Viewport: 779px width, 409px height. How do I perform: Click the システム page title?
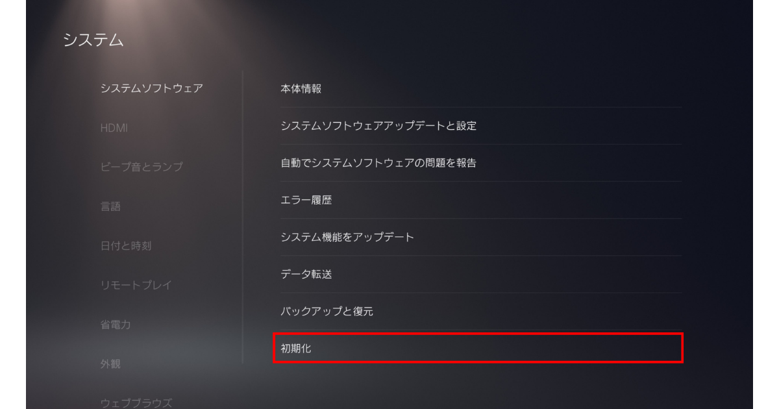(x=93, y=40)
